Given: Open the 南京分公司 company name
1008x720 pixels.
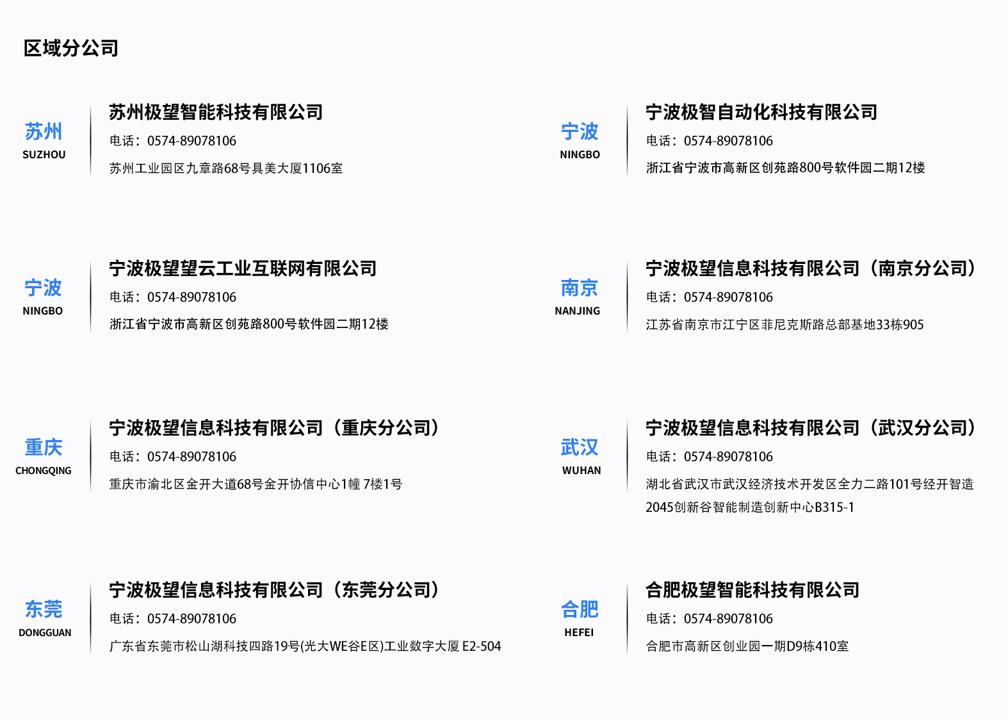Looking at the screenshot, I should 812,268.
